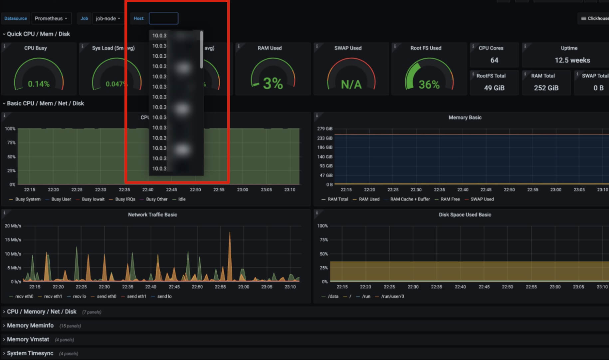Click the info icon on Memory Basic panel

point(316,116)
